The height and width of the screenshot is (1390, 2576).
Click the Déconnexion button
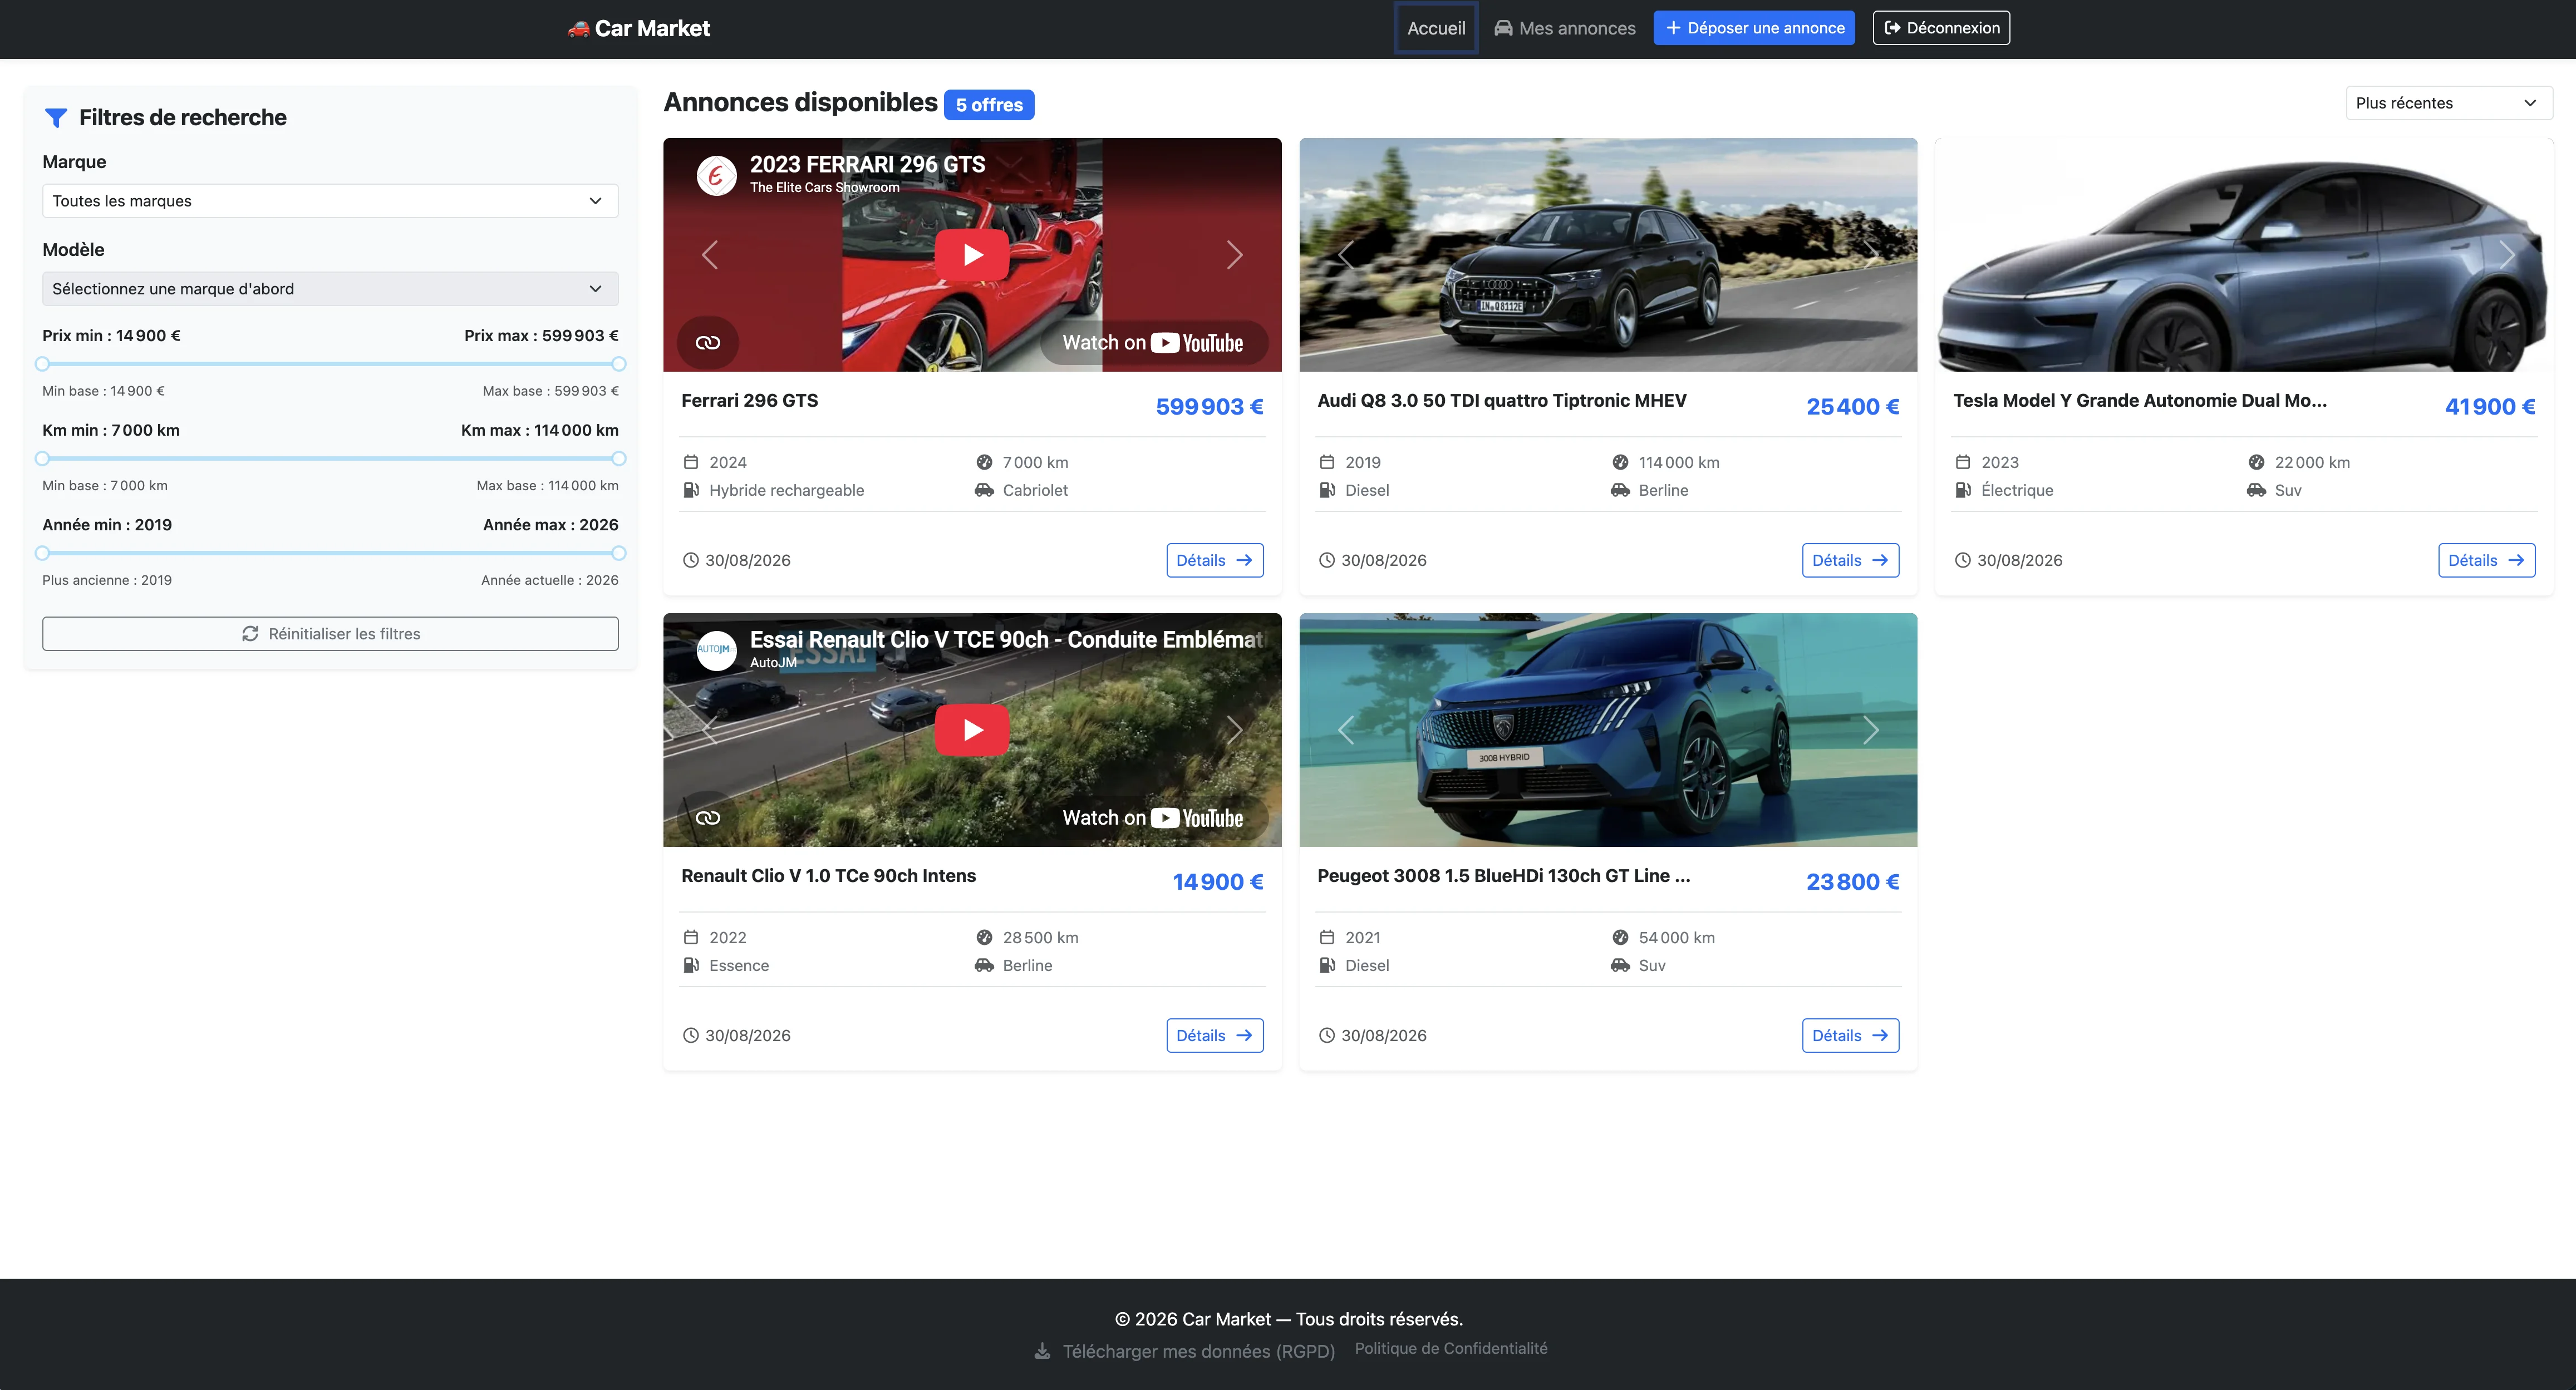[x=1941, y=28]
